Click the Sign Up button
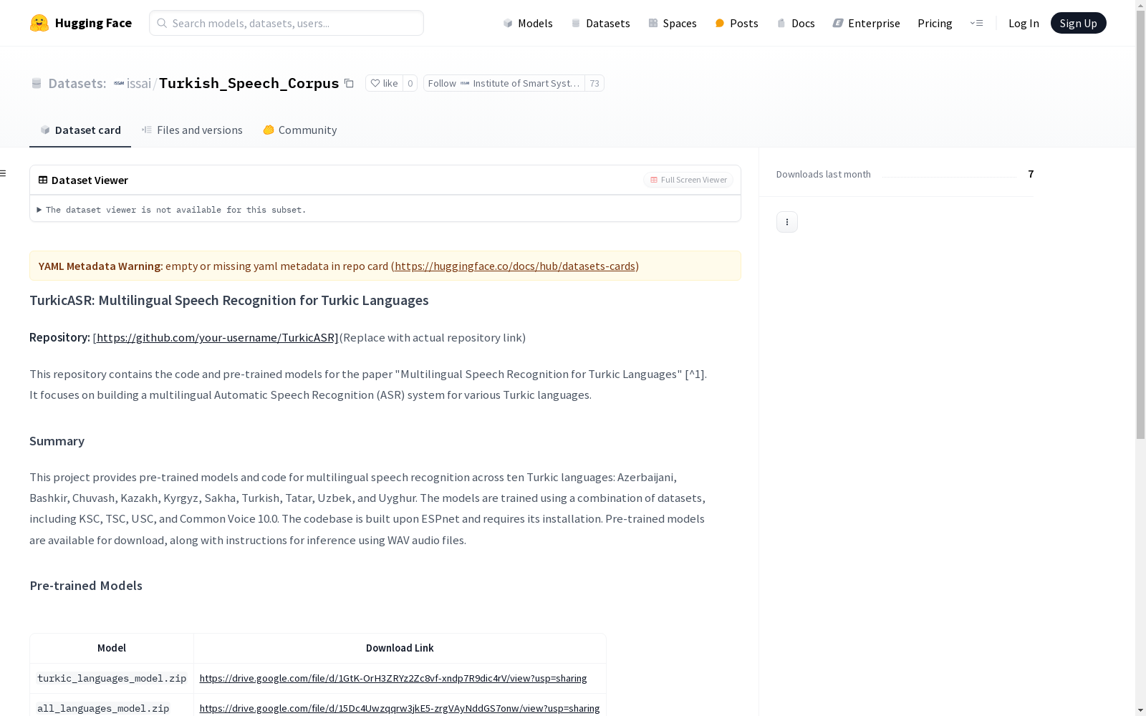The width and height of the screenshot is (1146, 716). pyautogui.click(x=1078, y=23)
